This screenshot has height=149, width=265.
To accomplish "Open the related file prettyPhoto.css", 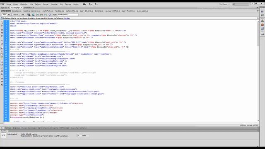I will tap(48, 11).
